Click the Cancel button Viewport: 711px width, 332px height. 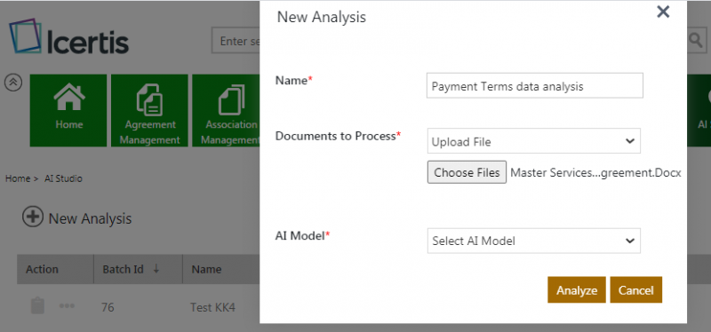(635, 290)
